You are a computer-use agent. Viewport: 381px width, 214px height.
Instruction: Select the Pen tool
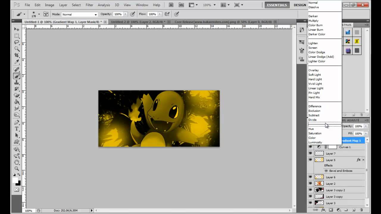click(x=17, y=122)
